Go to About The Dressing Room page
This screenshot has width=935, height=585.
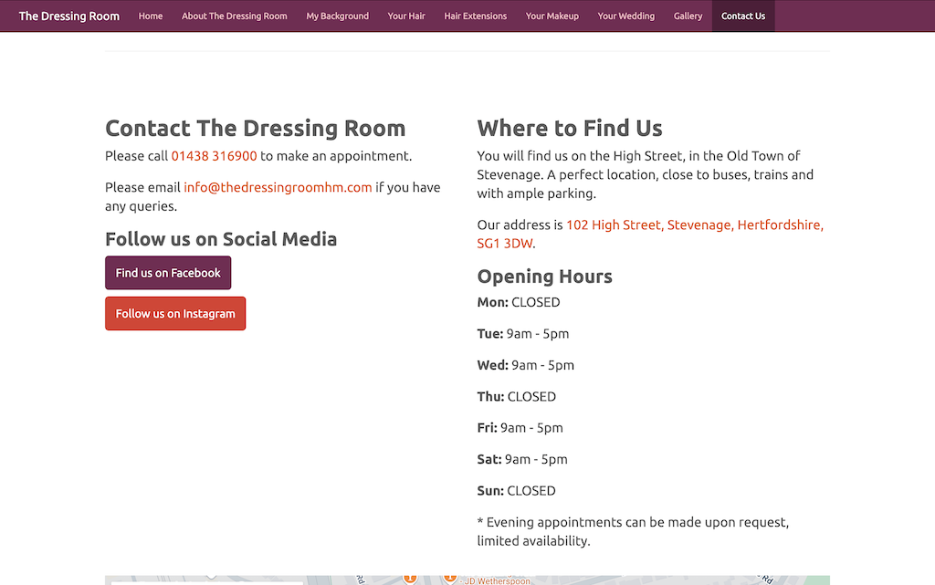coord(234,16)
